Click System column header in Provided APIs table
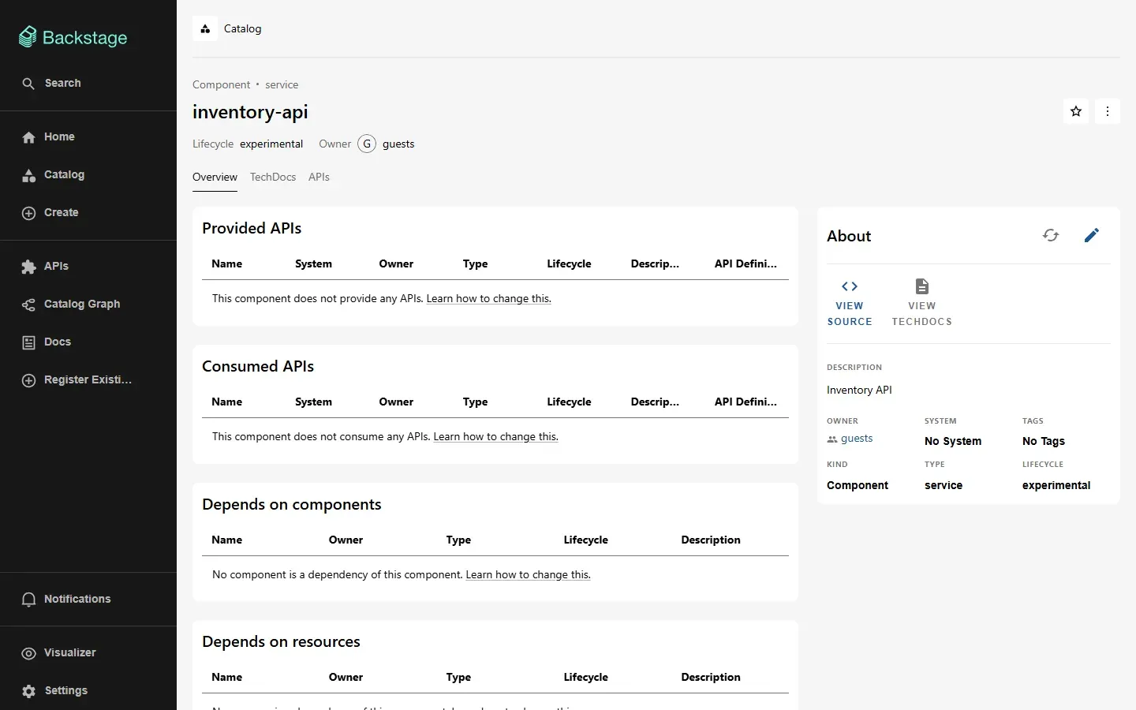The image size is (1136, 710). [x=313, y=263]
